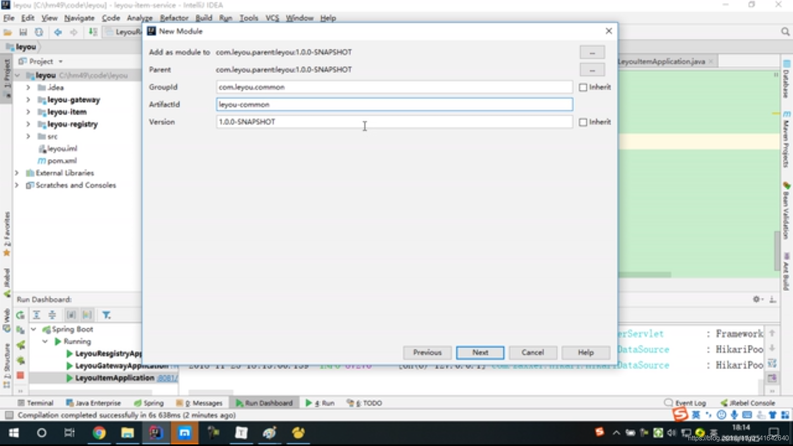Click into the GroupId input field
The height and width of the screenshot is (446, 793).
(394, 87)
